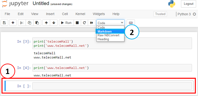
Task: Rename the notebook titled Untitled
Action: tap(41, 3)
